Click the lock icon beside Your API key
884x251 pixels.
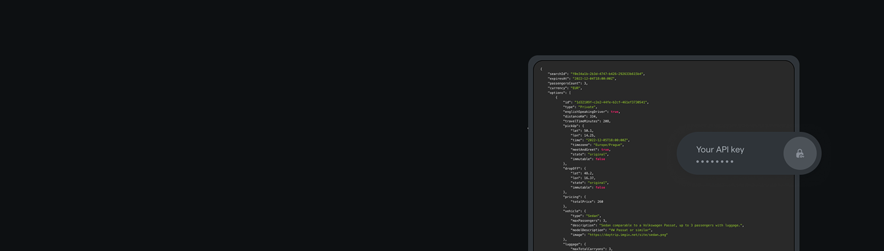click(800, 153)
